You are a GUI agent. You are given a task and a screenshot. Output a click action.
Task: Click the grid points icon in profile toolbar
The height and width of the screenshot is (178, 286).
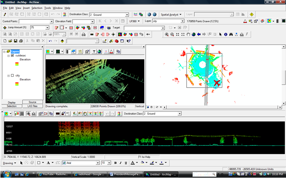click(22, 114)
